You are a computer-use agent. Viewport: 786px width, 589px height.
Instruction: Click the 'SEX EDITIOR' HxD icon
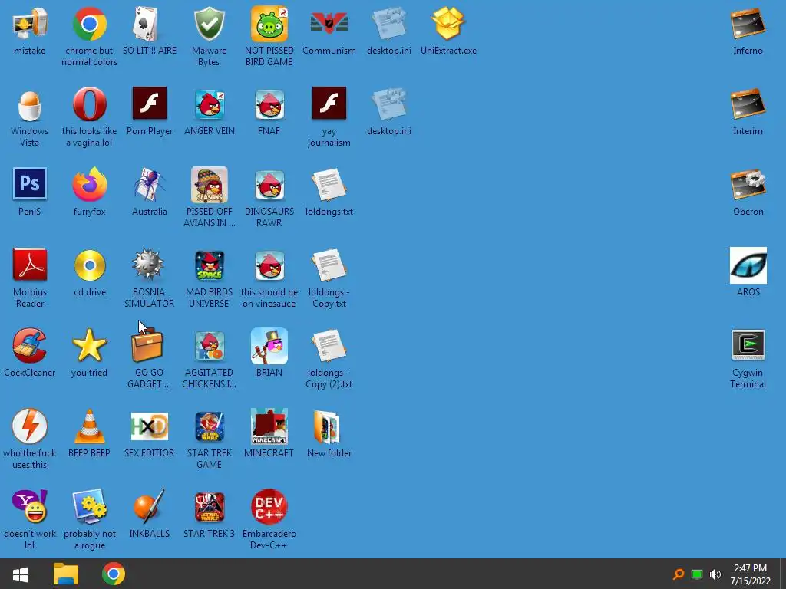(149, 426)
